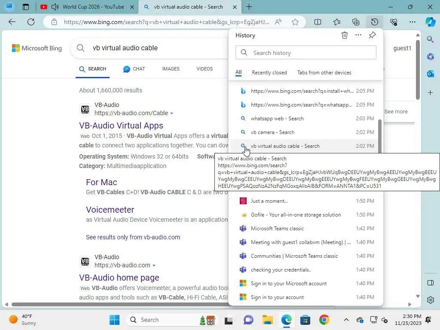Open the weather widget 40°F Sunny
Image resolution: width=440 pixels, height=330 pixels.
22,320
